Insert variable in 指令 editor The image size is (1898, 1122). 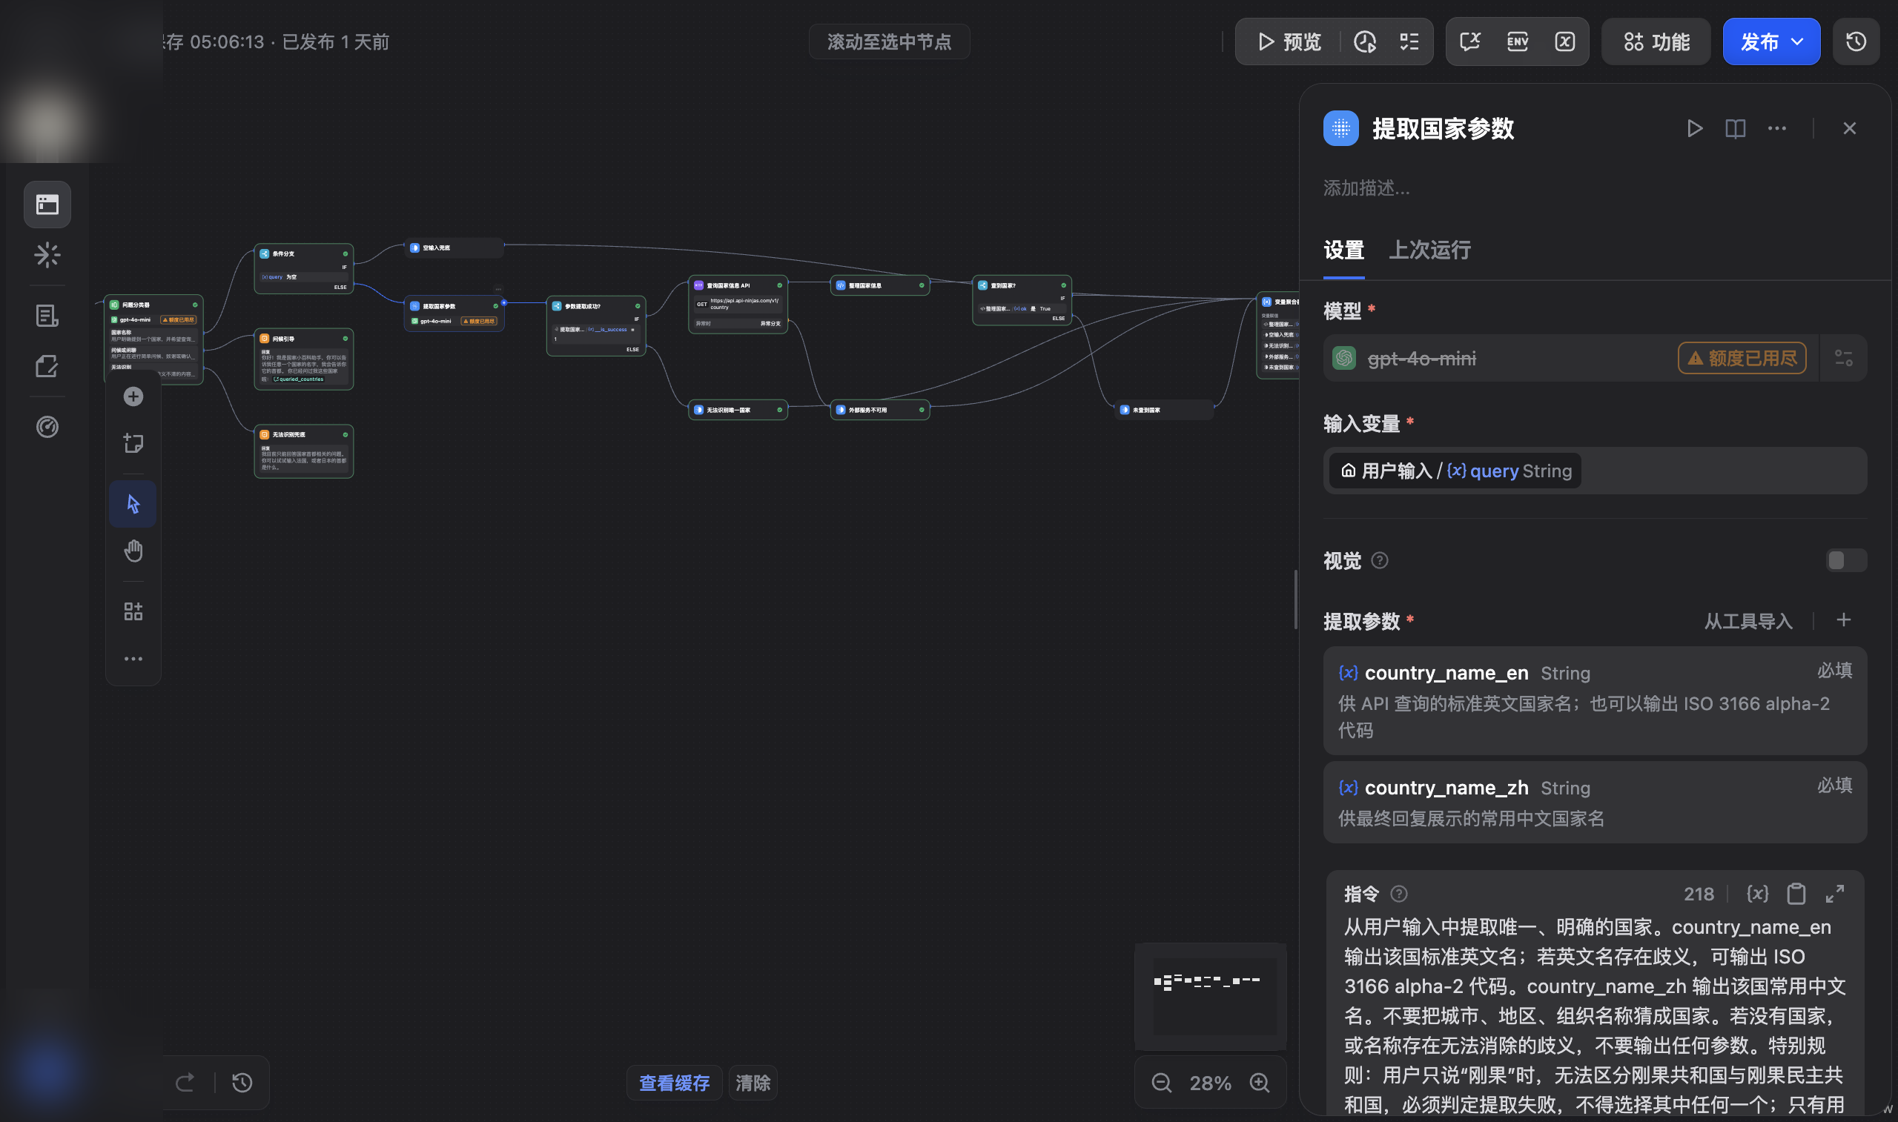click(1757, 894)
